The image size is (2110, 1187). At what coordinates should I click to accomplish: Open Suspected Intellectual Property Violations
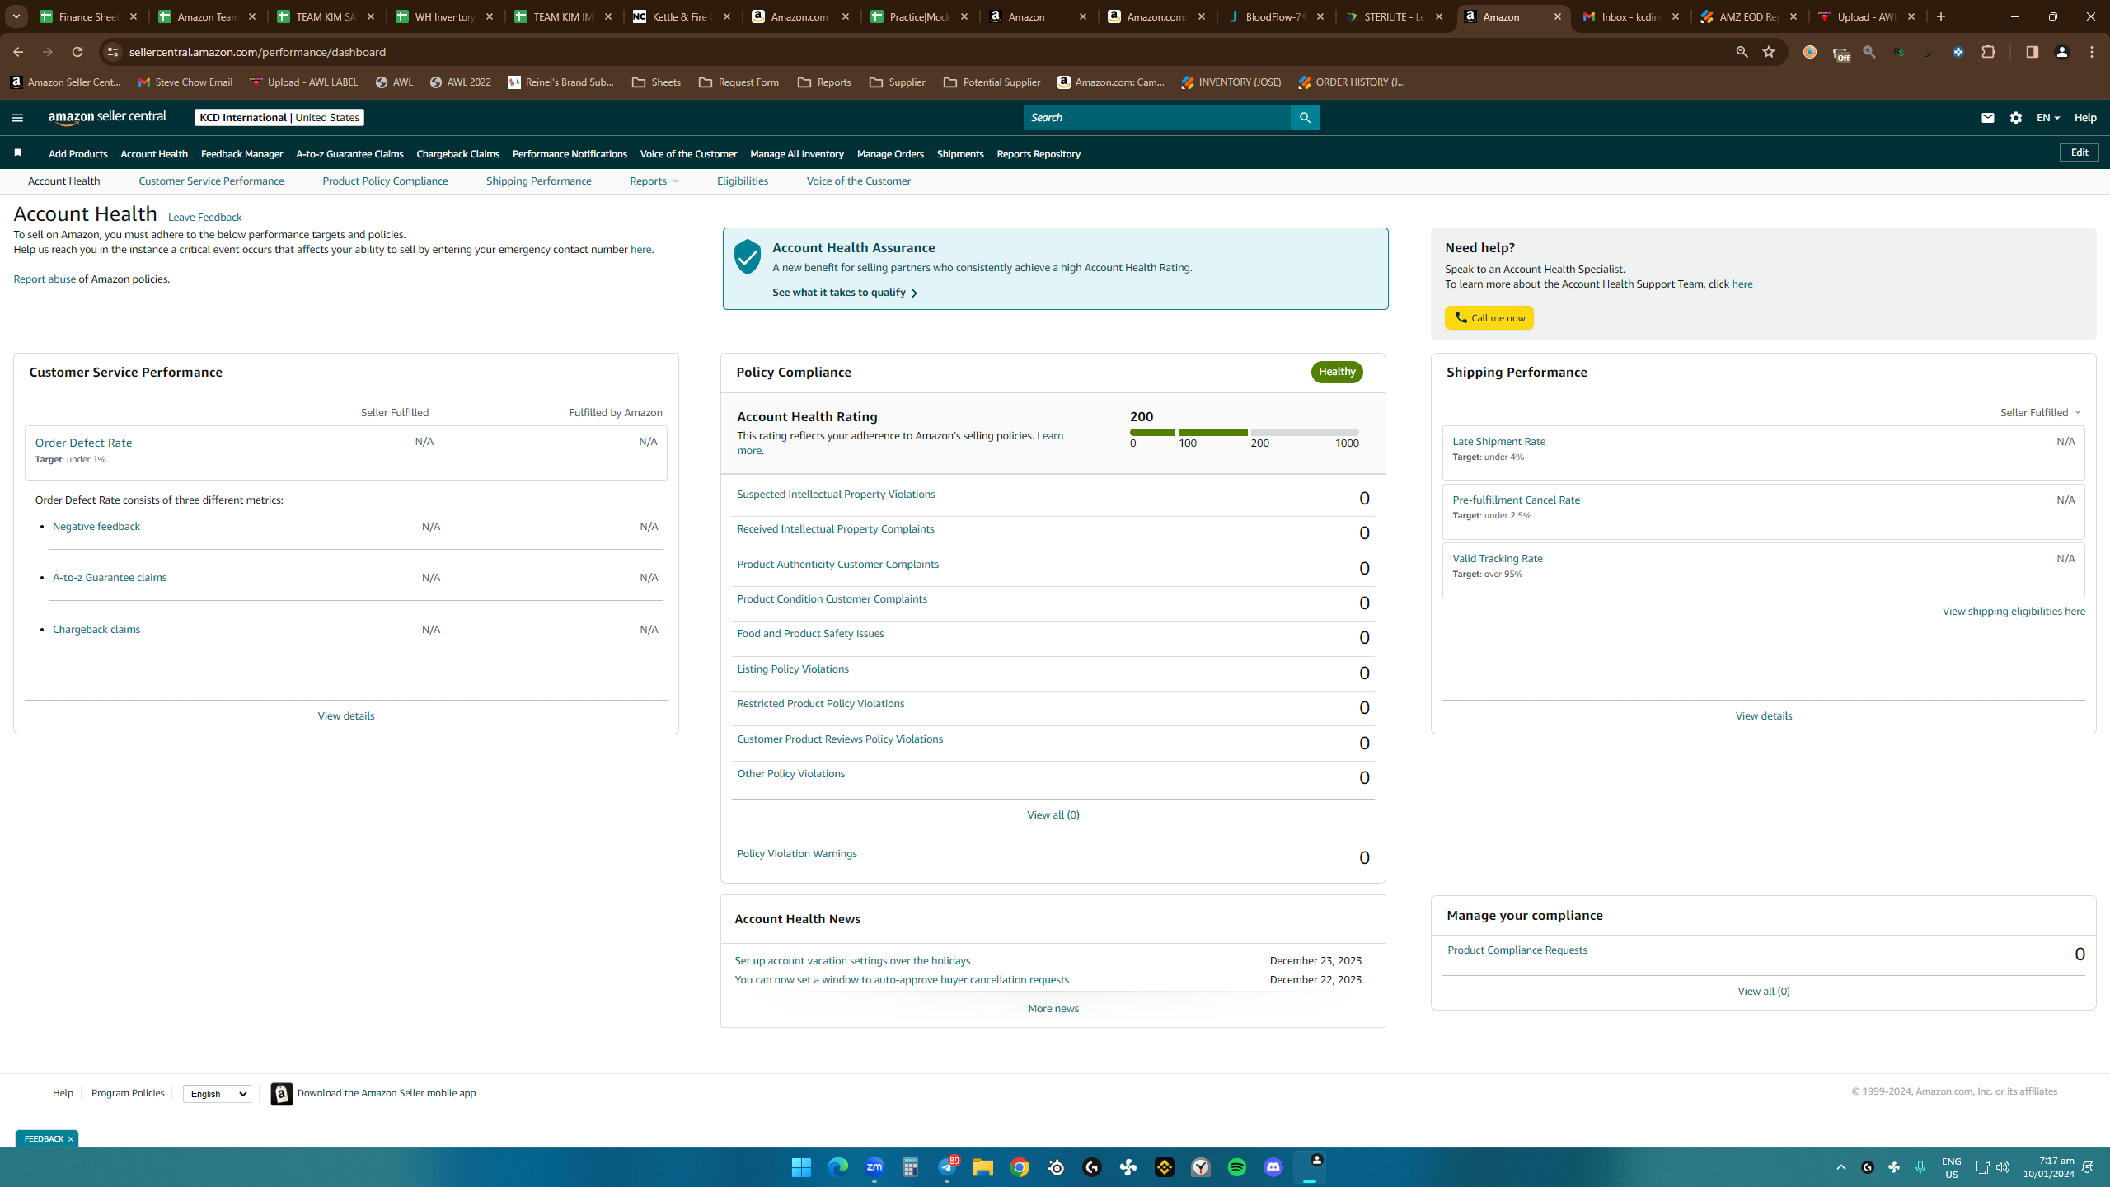pyautogui.click(x=836, y=495)
